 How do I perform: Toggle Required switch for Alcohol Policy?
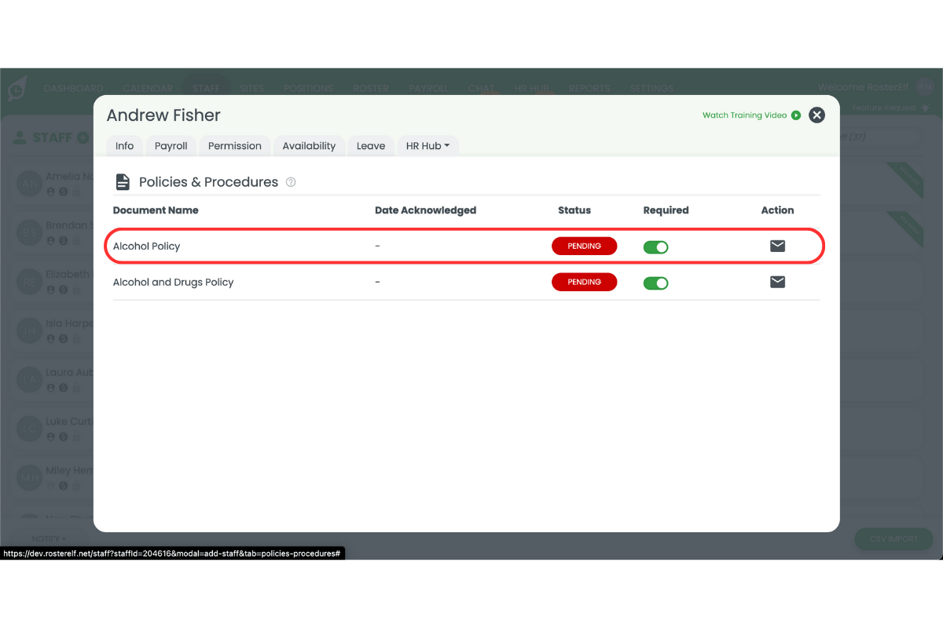[655, 246]
